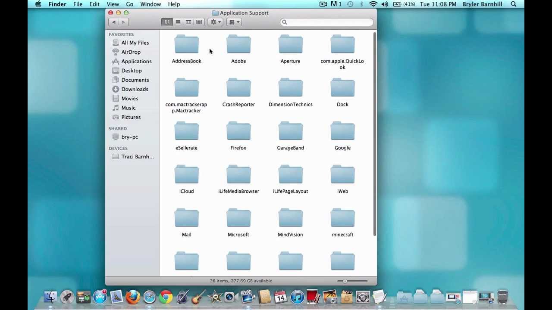Open the gear Action dropdown in toolbar
552x310 pixels.
pyautogui.click(x=215, y=22)
